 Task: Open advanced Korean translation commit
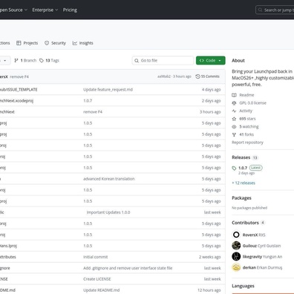[109, 179]
